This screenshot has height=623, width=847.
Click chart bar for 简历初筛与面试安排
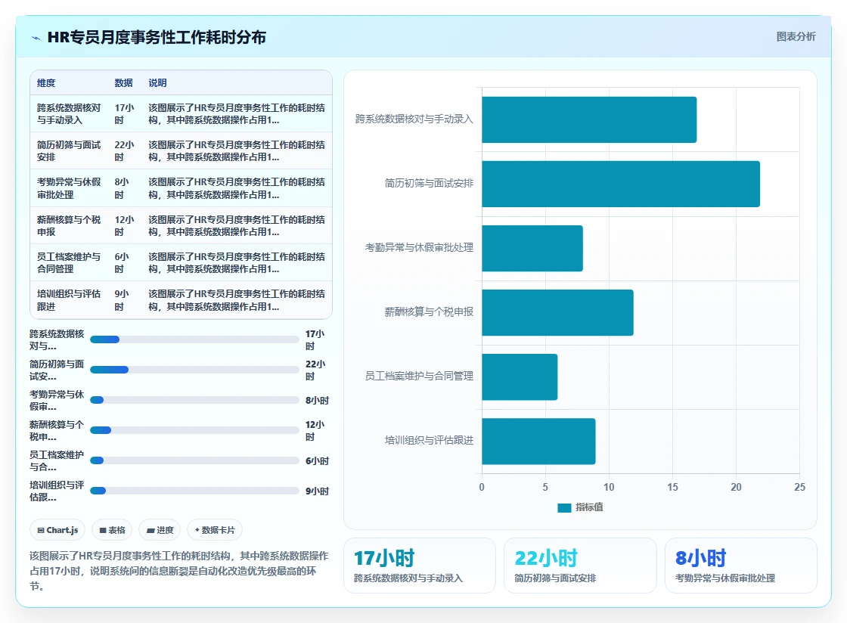pyautogui.click(x=621, y=184)
